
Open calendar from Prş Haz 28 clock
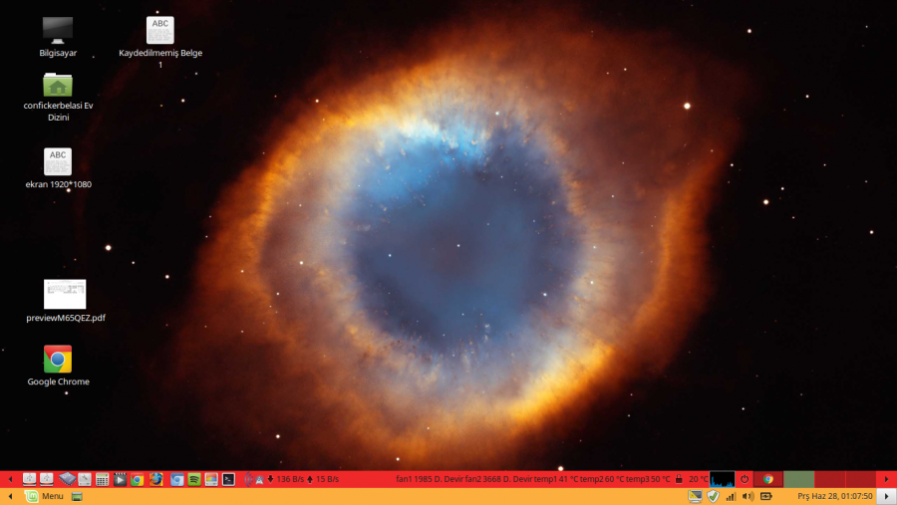(834, 496)
